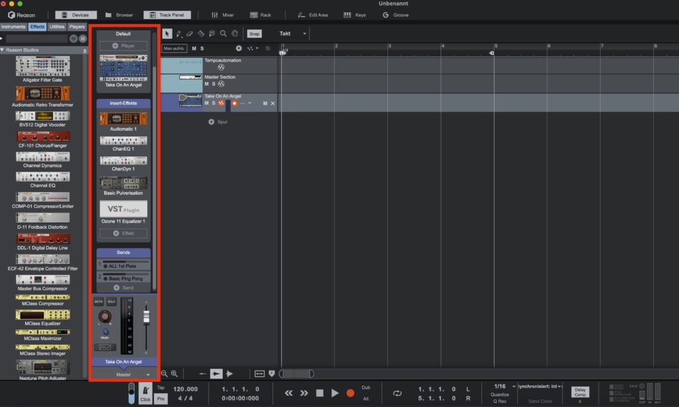Image resolution: width=679 pixels, height=407 pixels.
Task: Mute the Take On An Angel track
Action: (x=207, y=103)
